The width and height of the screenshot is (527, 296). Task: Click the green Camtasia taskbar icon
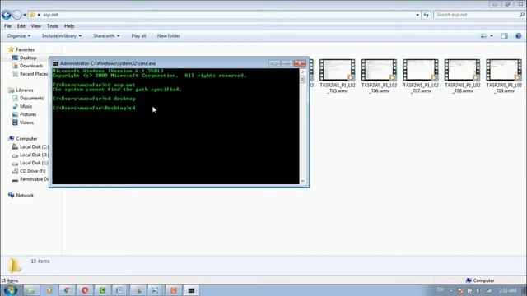pyautogui.click(x=102, y=290)
